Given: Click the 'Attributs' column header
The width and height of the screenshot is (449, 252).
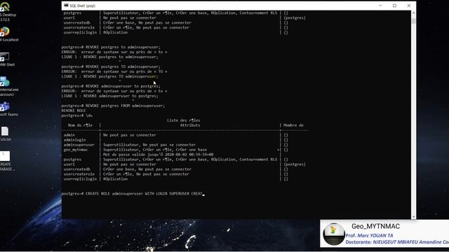Looking at the screenshot, I should tap(190, 125).
